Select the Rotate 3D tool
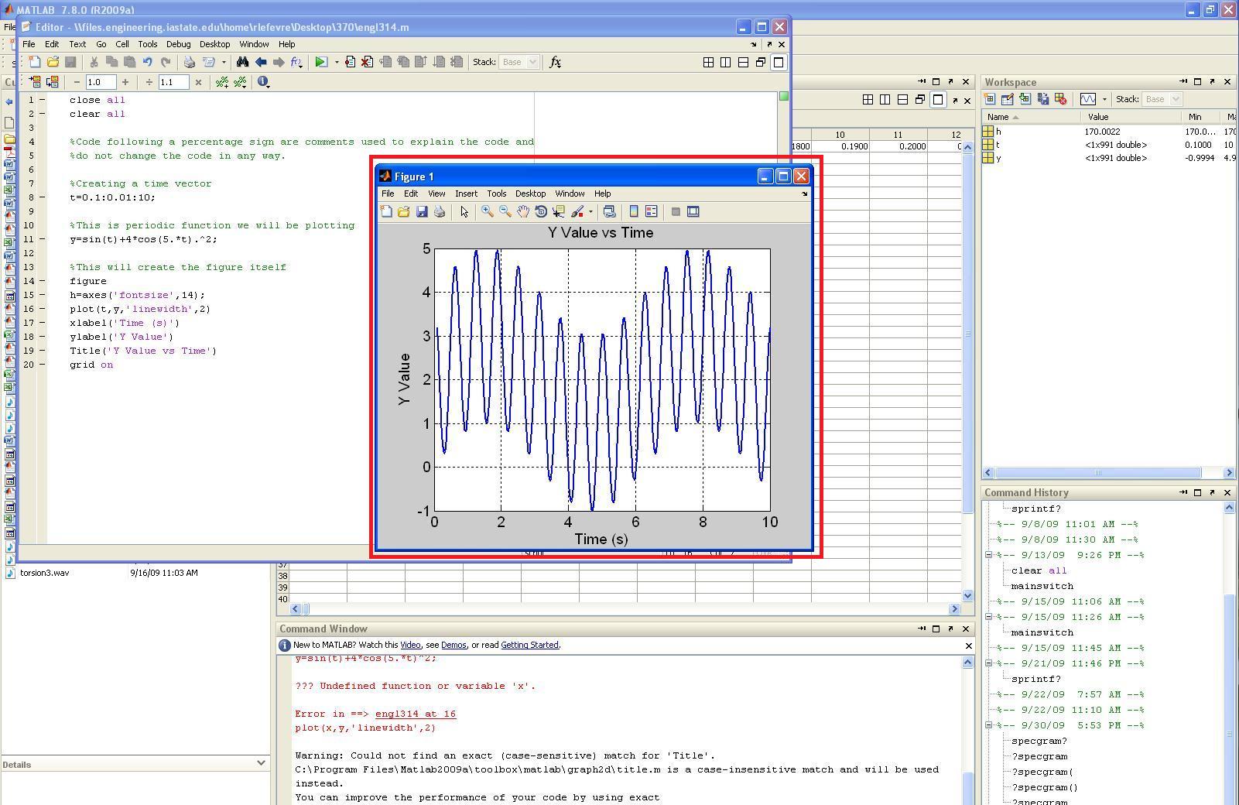 [542, 211]
